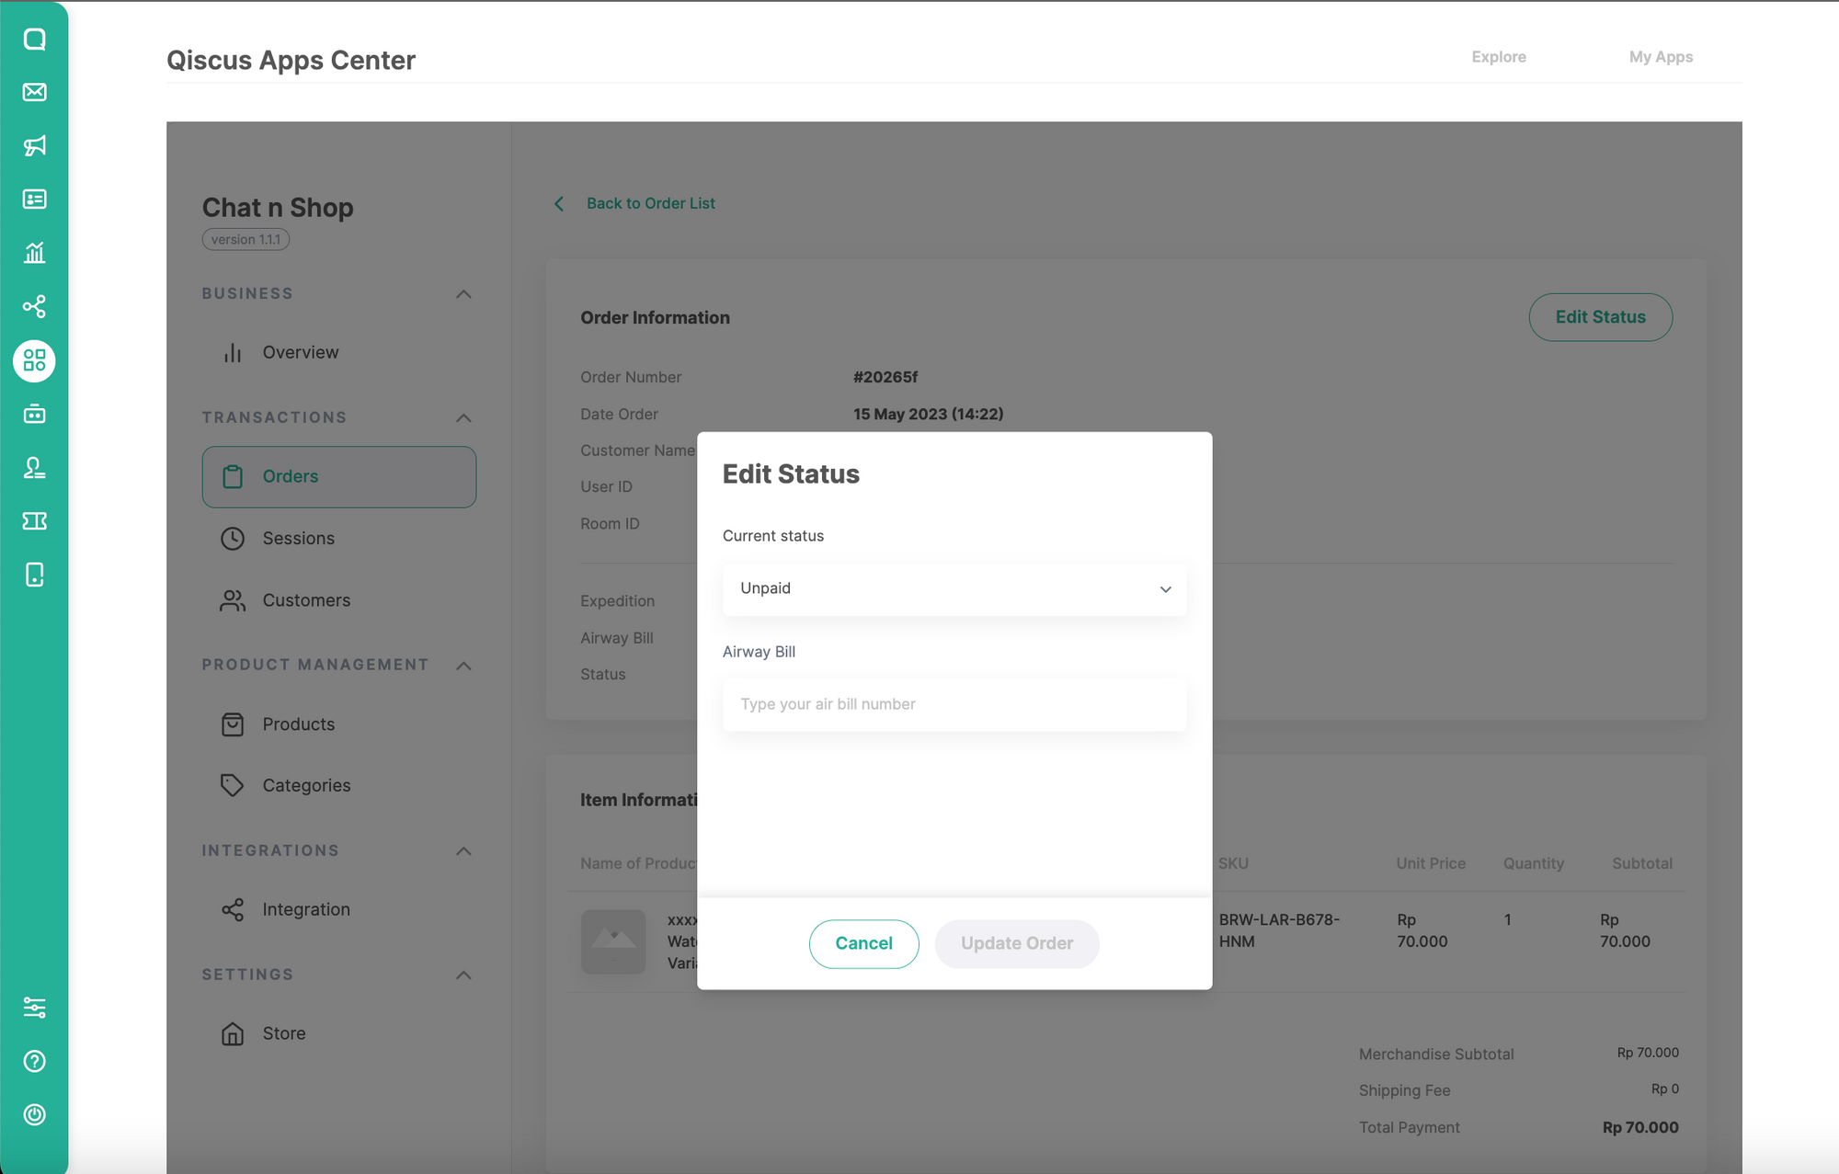Click the power logout icon
This screenshot has width=1839, height=1174.
click(x=34, y=1114)
